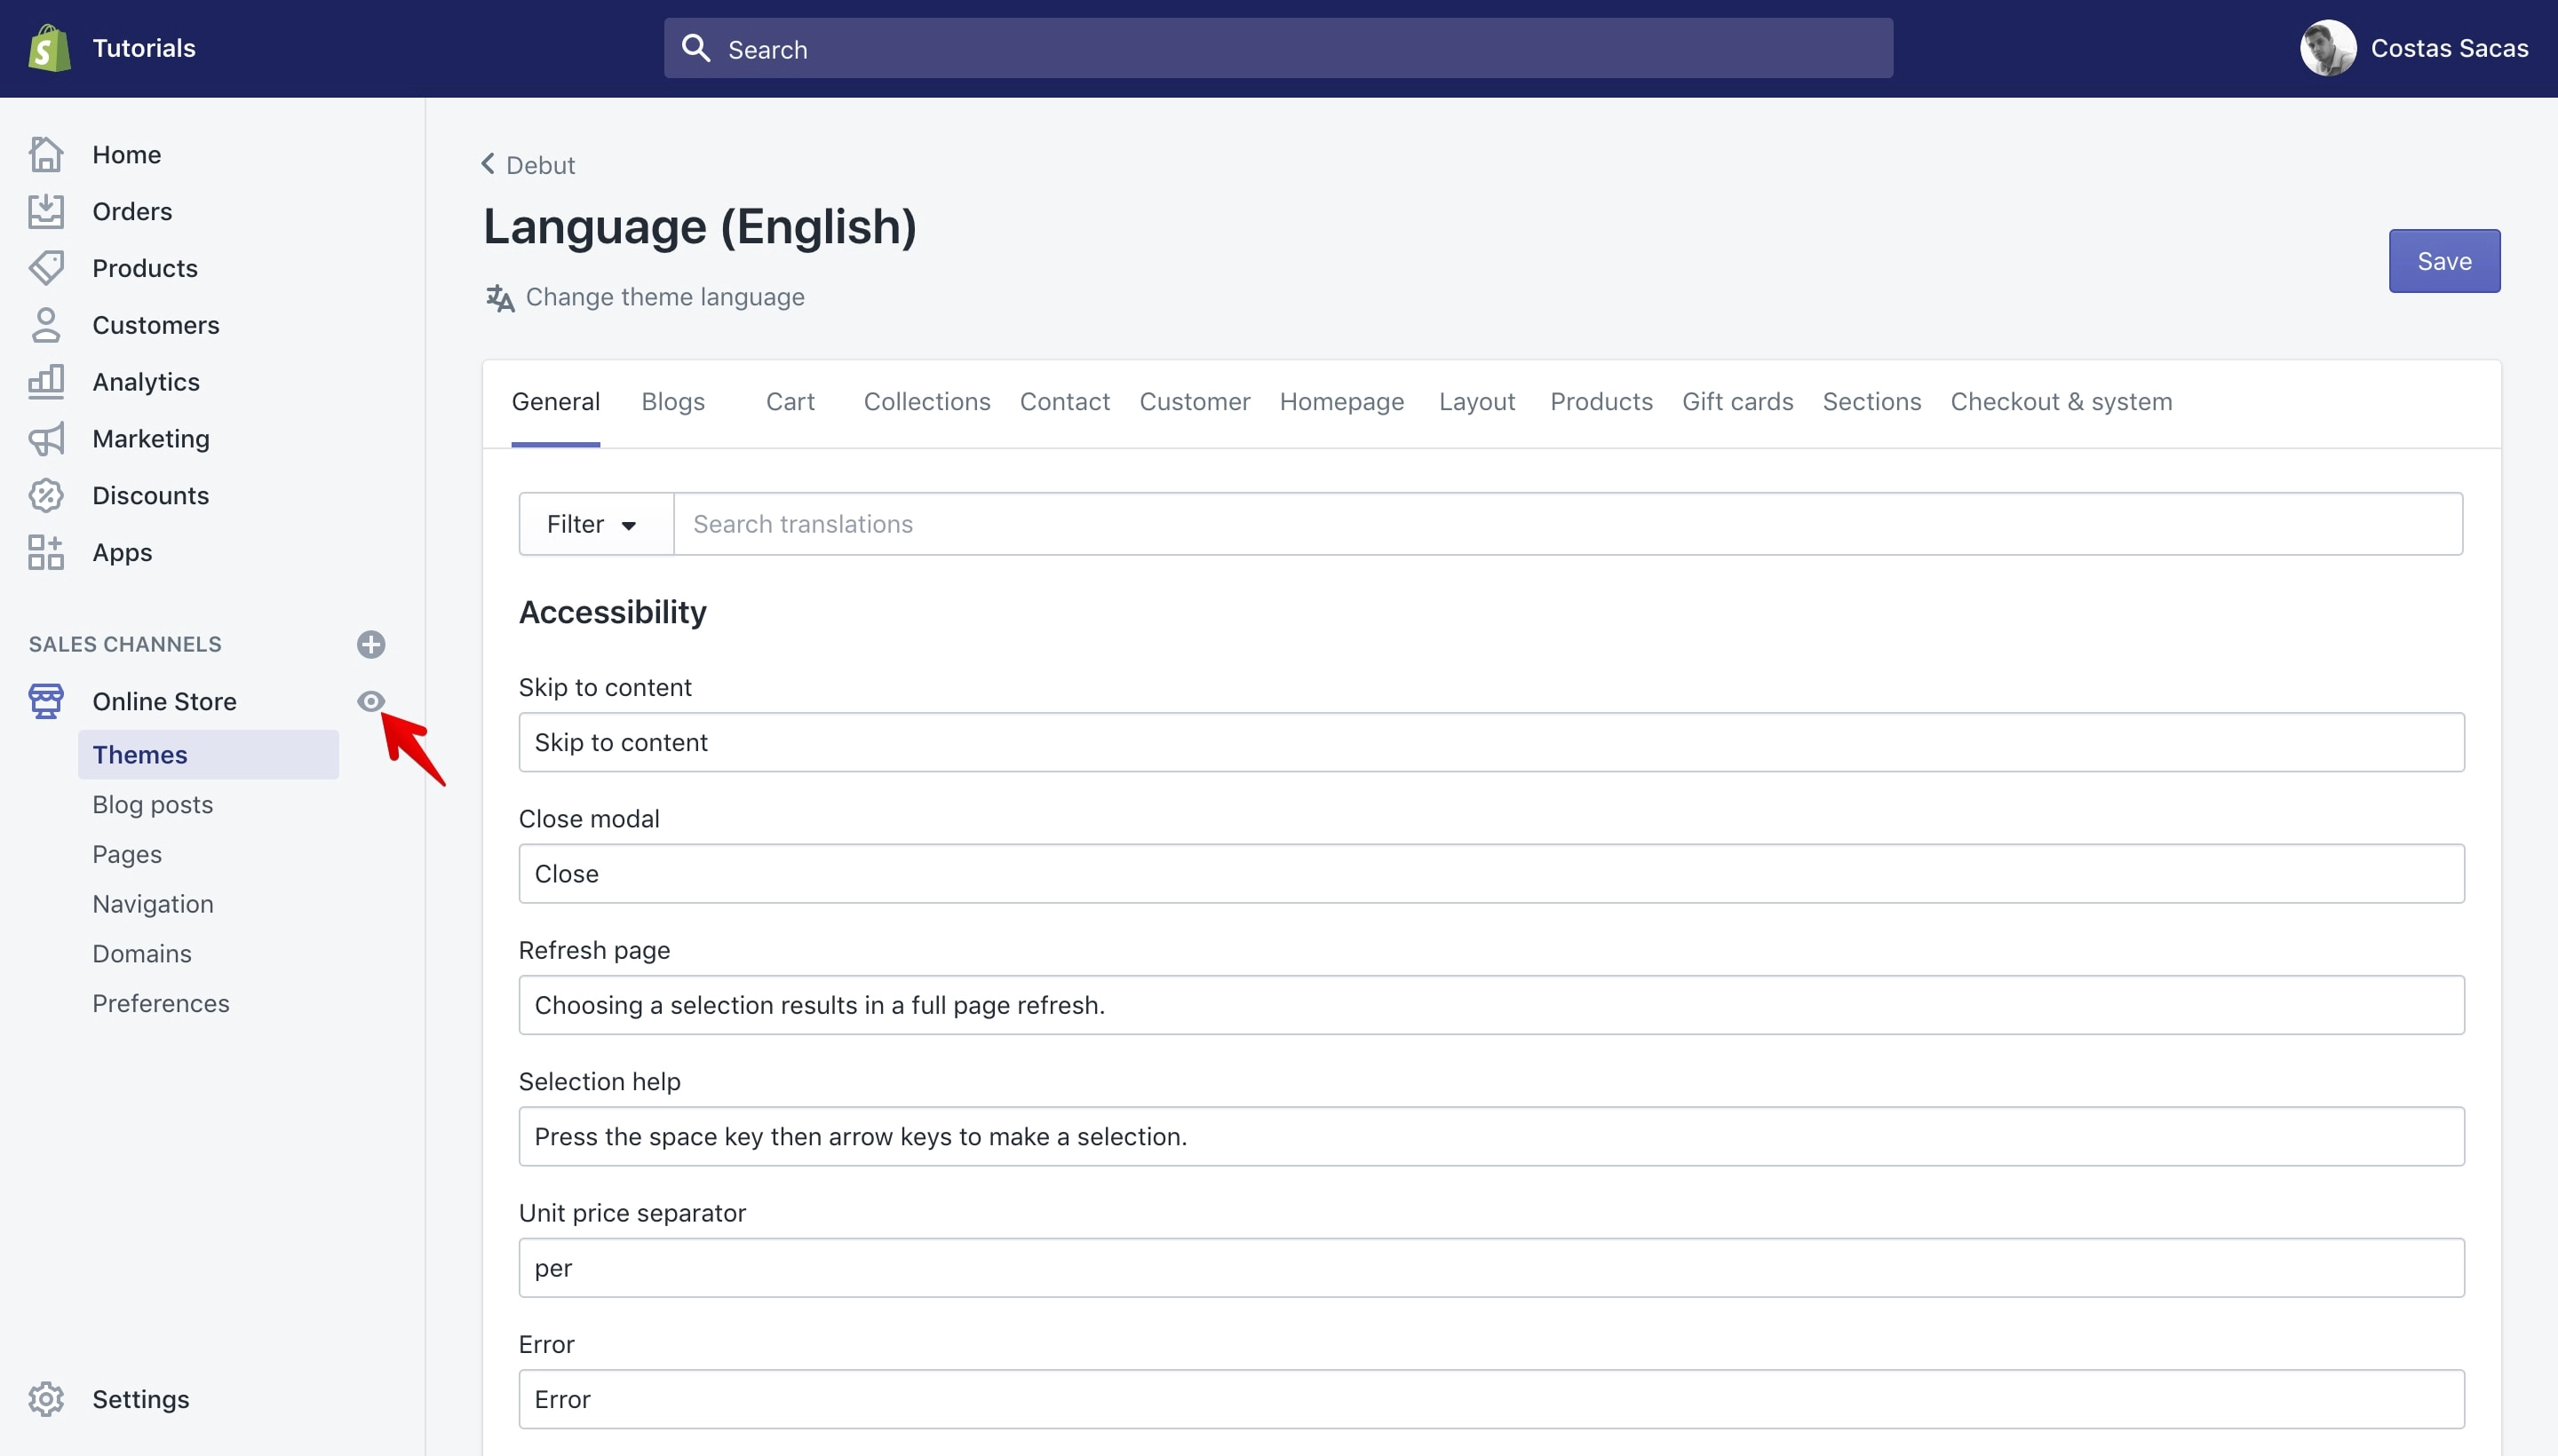This screenshot has width=2558, height=1456.
Task: Click the Marketing megaphone icon
Action: [x=46, y=439]
